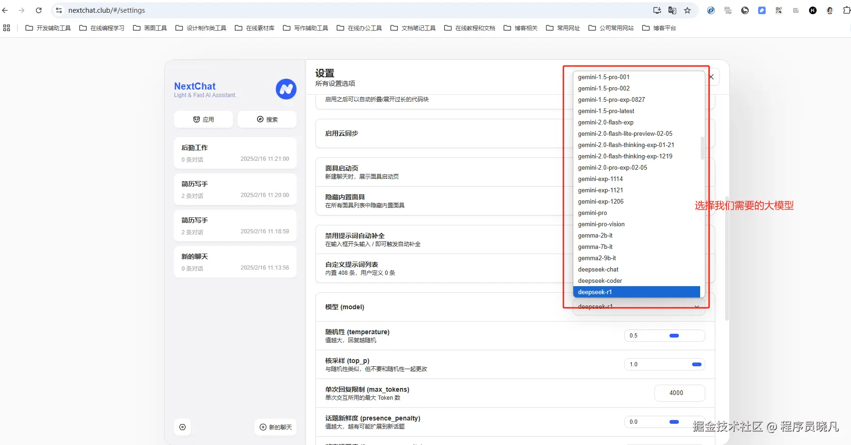This screenshot has width=851, height=445.
Task: Open the 博客平台 bookmark folder
Action: point(659,28)
